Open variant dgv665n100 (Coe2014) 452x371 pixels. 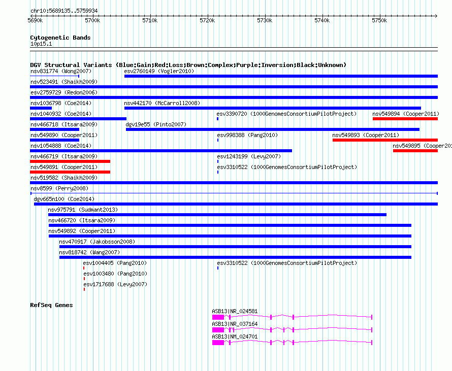pos(64,199)
